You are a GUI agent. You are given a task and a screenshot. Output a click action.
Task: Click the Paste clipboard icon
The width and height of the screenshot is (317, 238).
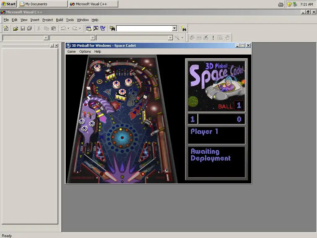click(x=54, y=29)
